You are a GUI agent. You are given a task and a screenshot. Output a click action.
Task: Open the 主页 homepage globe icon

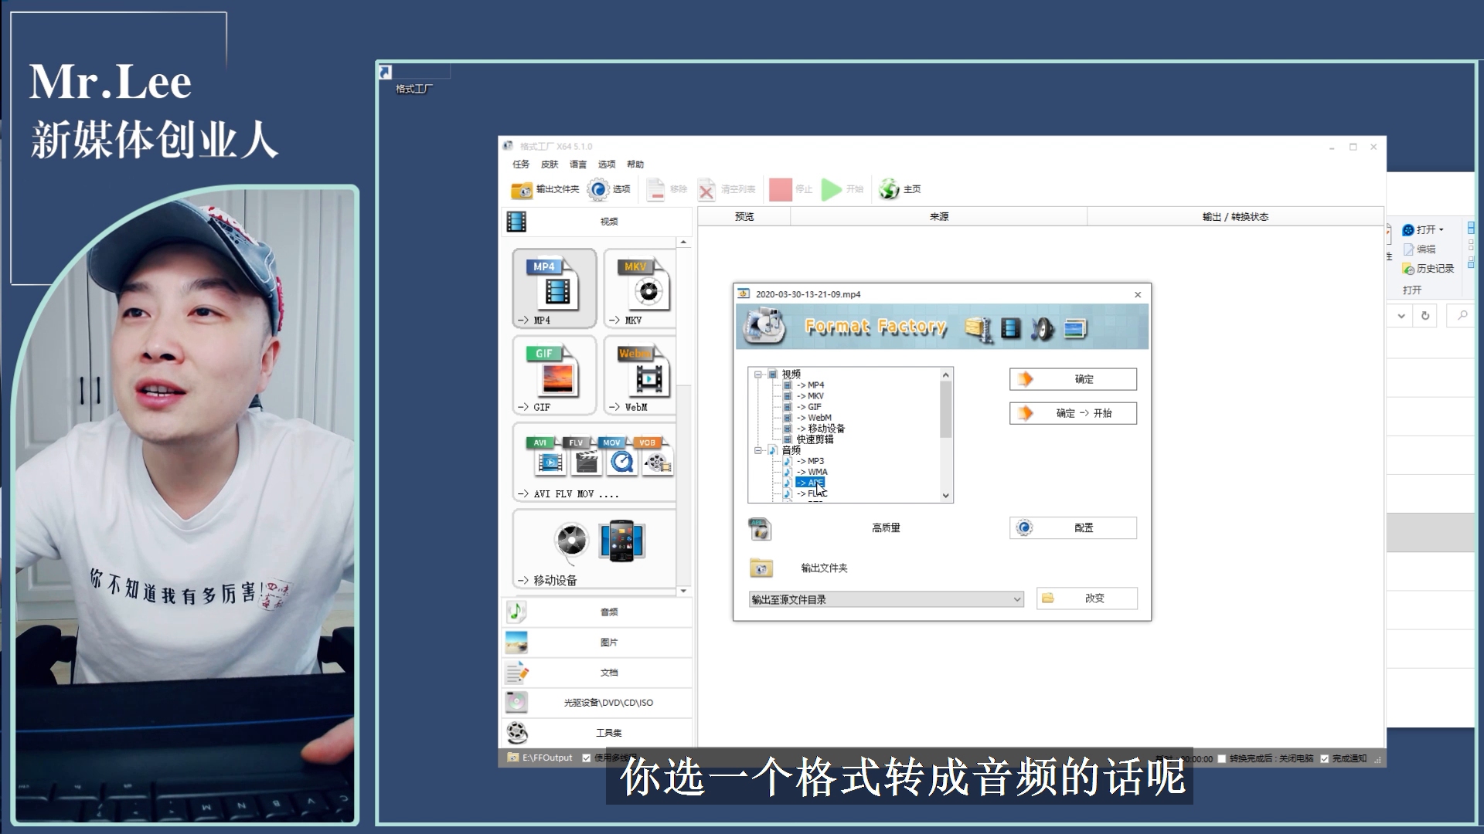click(890, 189)
